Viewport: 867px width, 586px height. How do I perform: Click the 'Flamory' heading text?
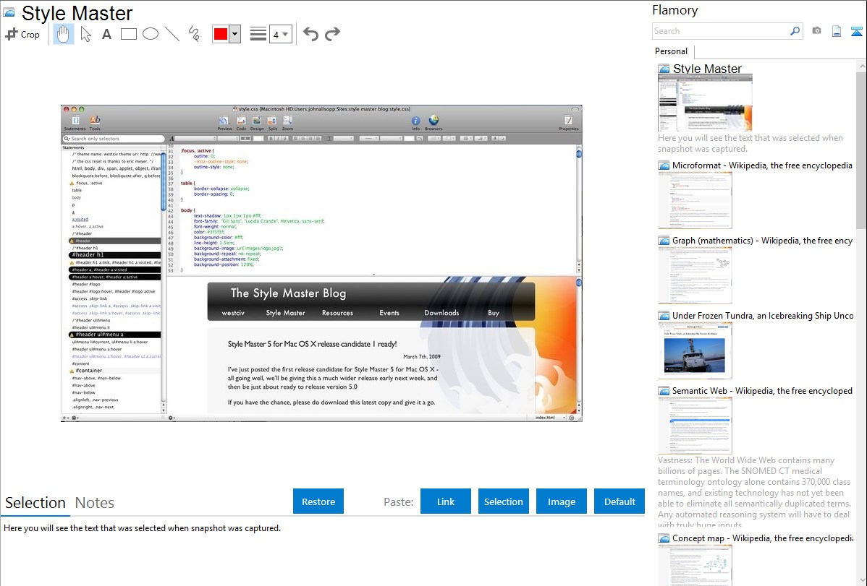(x=674, y=11)
